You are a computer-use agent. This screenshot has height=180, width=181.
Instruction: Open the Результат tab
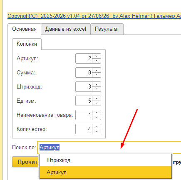(x=107, y=29)
